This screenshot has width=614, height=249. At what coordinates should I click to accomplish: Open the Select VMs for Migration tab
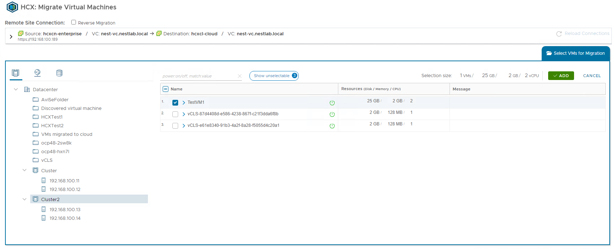pos(575,53)
